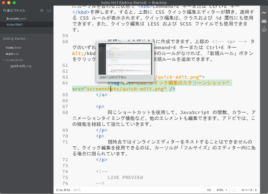Click the closing </a> tag on line 65

(x=102, y=95)
